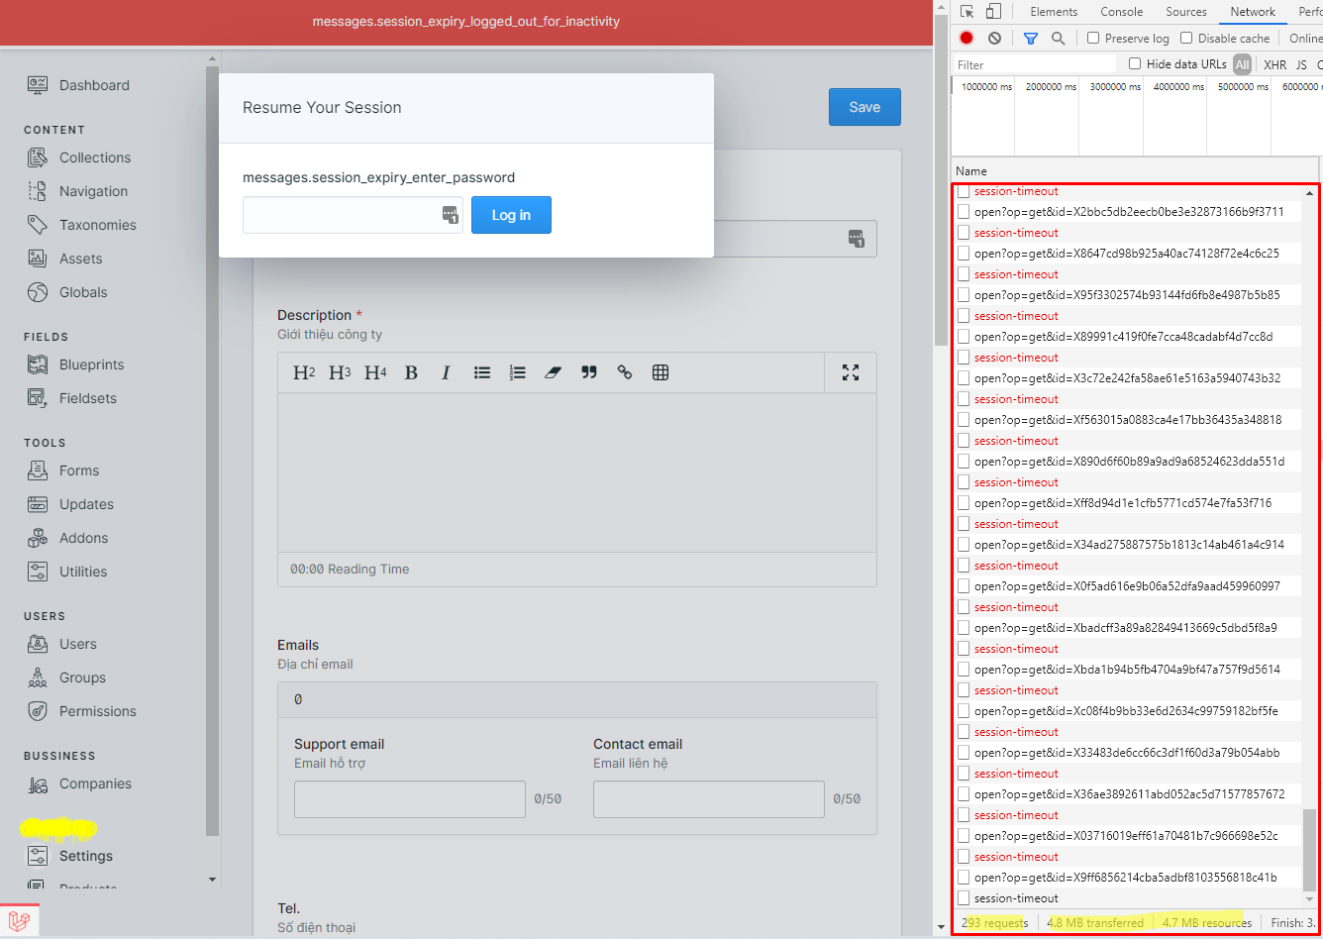Filter requests by XHR type

[x=1274, y=64]
